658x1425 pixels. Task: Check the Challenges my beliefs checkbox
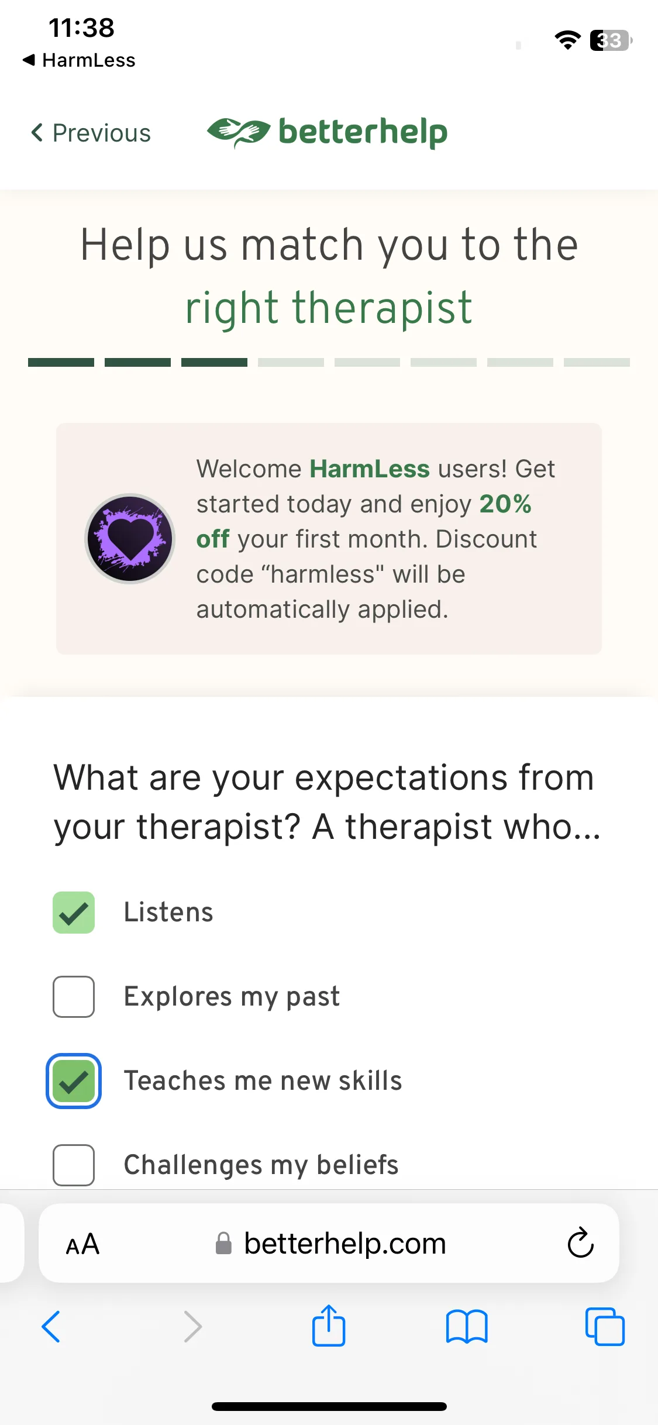[x=74, y=1165]
